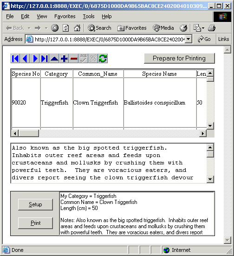Click the Print toolbar printer icon
The image size is (234, 256).
pos(212,28)
